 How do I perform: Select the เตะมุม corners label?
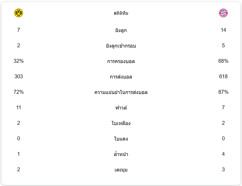tap(121, 170)
